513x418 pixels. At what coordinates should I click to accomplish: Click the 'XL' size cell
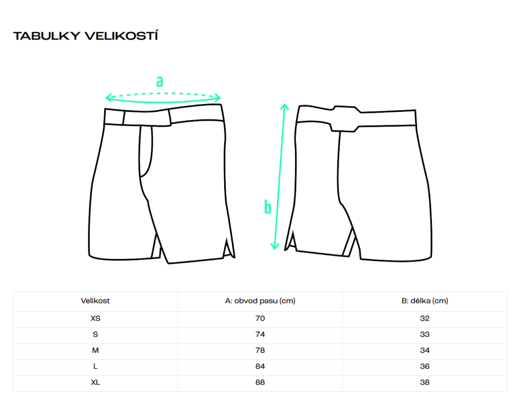95,383
